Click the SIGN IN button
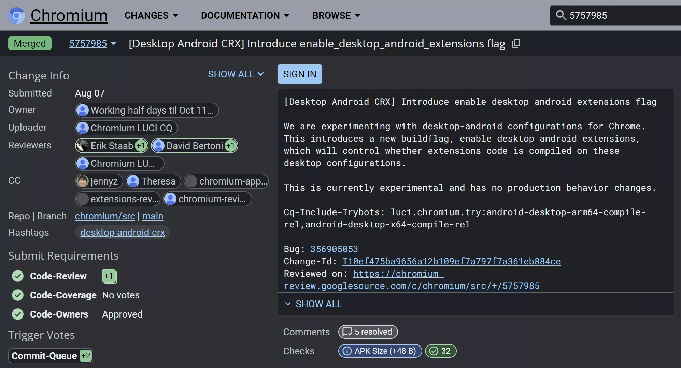Viewport: 681px width, 368px height. [300, 74]
